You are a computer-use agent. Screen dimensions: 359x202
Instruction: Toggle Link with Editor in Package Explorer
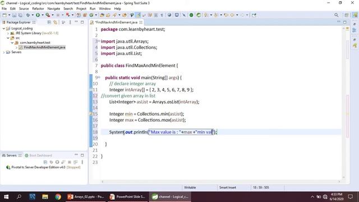click(x=55, y=22)
